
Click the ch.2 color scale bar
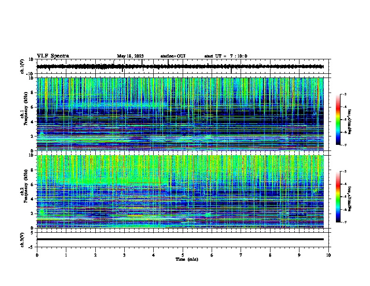(338, 197)
